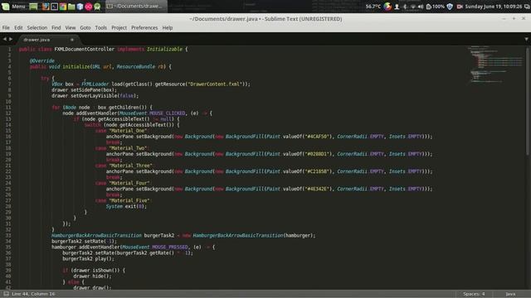Click FXMLDocumentController class name on line 1
The image size is (531, 298).
85,50
